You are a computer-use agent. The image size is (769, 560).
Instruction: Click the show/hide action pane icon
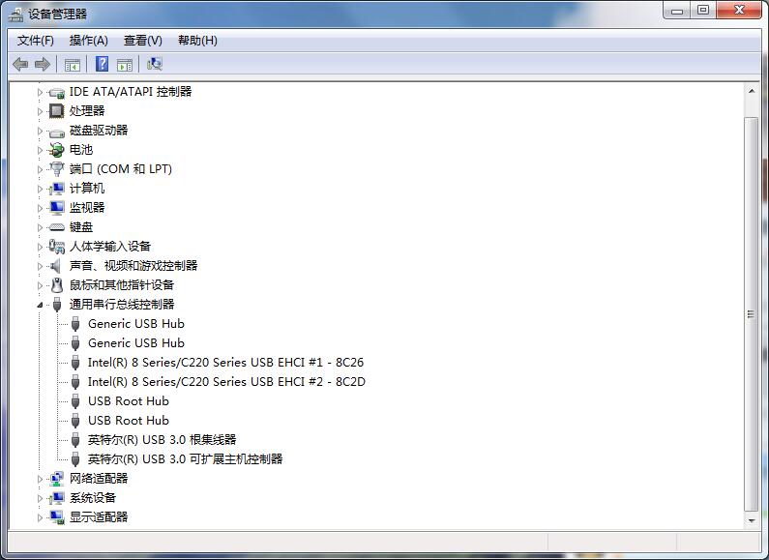click(x=125, y=65)
